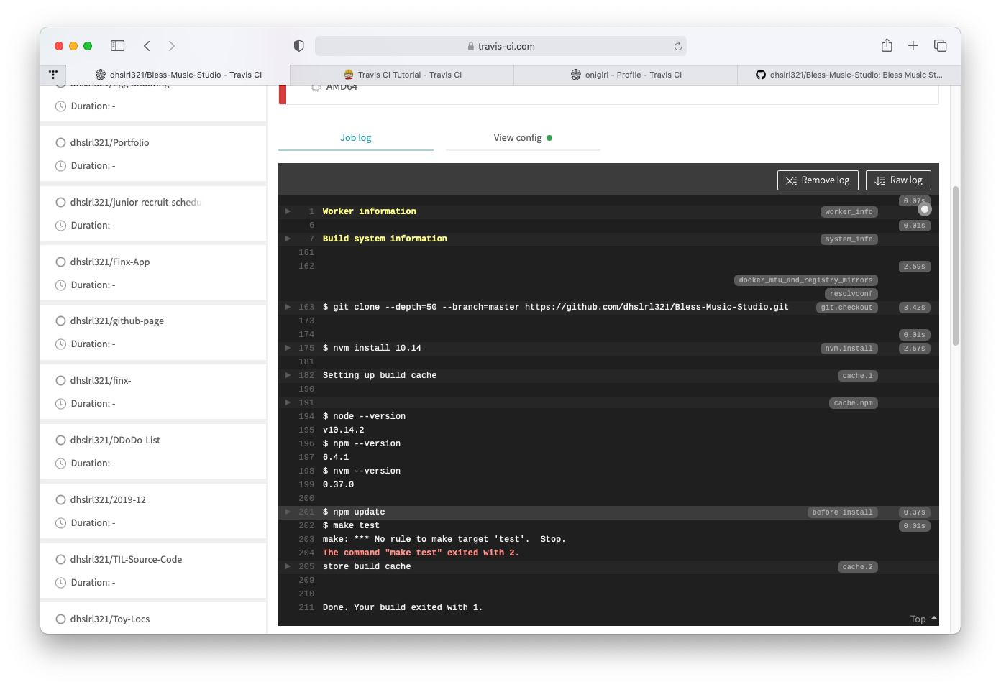Click status circle beside dhslrl321/Finx-App
Image resolution: width=1001 pixels, height=687 pixels.
pyautogui.click(x=60, y=262)
